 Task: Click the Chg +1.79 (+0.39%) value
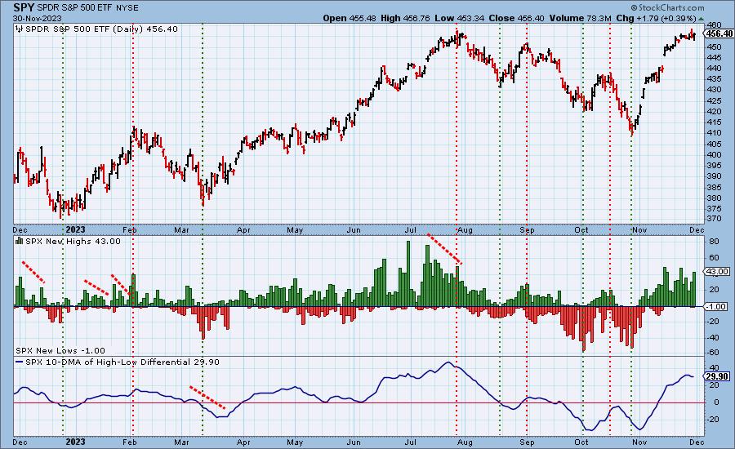(657, 18)
